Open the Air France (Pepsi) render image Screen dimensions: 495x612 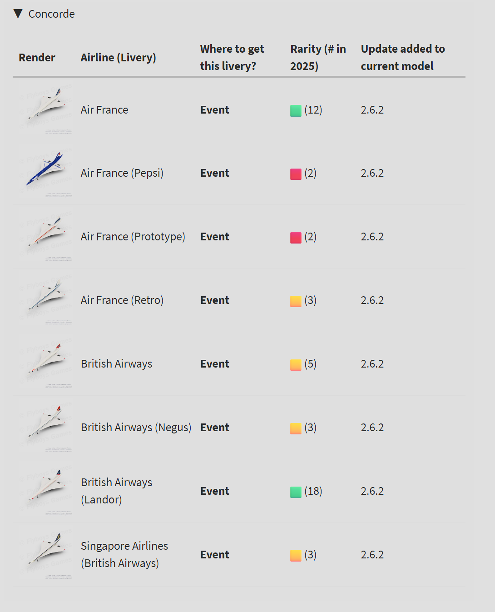point(45,173)
